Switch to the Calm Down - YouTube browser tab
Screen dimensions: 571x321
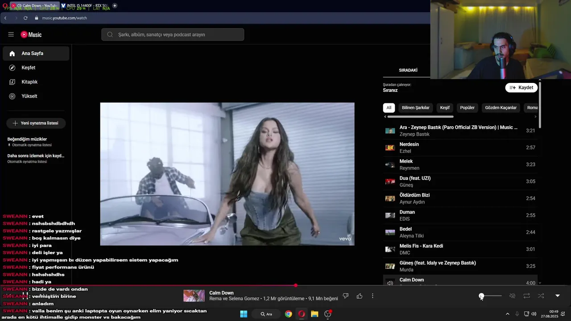34,6
